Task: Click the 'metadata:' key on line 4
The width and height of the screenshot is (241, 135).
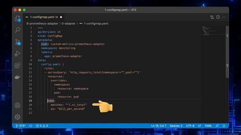Action: 45,40
